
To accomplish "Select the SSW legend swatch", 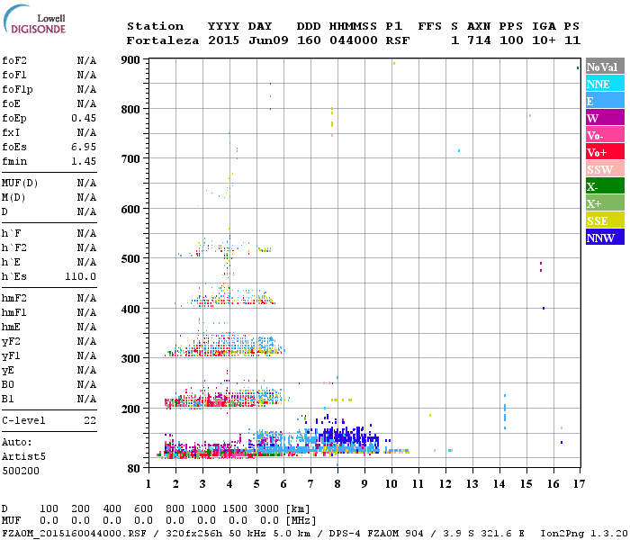I will pyautogui.click(x=605, y=169).
